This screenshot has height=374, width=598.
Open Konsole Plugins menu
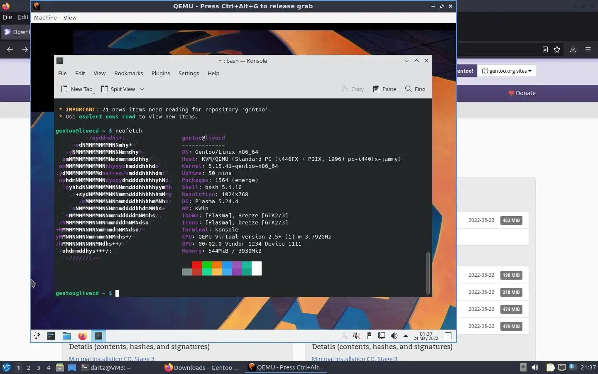[161, 73]
